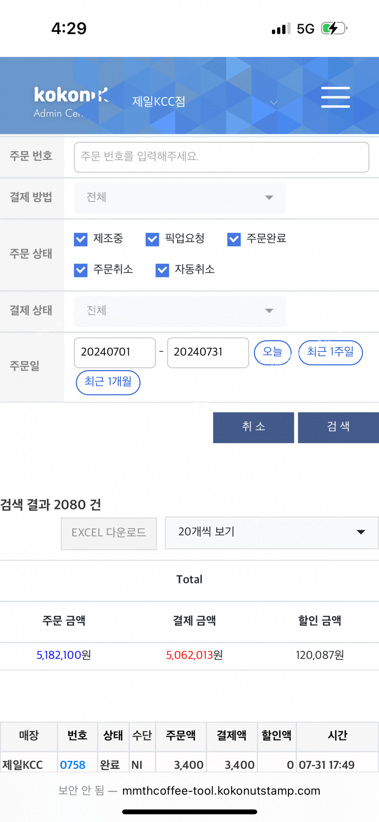Select the 최근 1주일 date shortcut
379x822 pixels.
coord(330,353)
